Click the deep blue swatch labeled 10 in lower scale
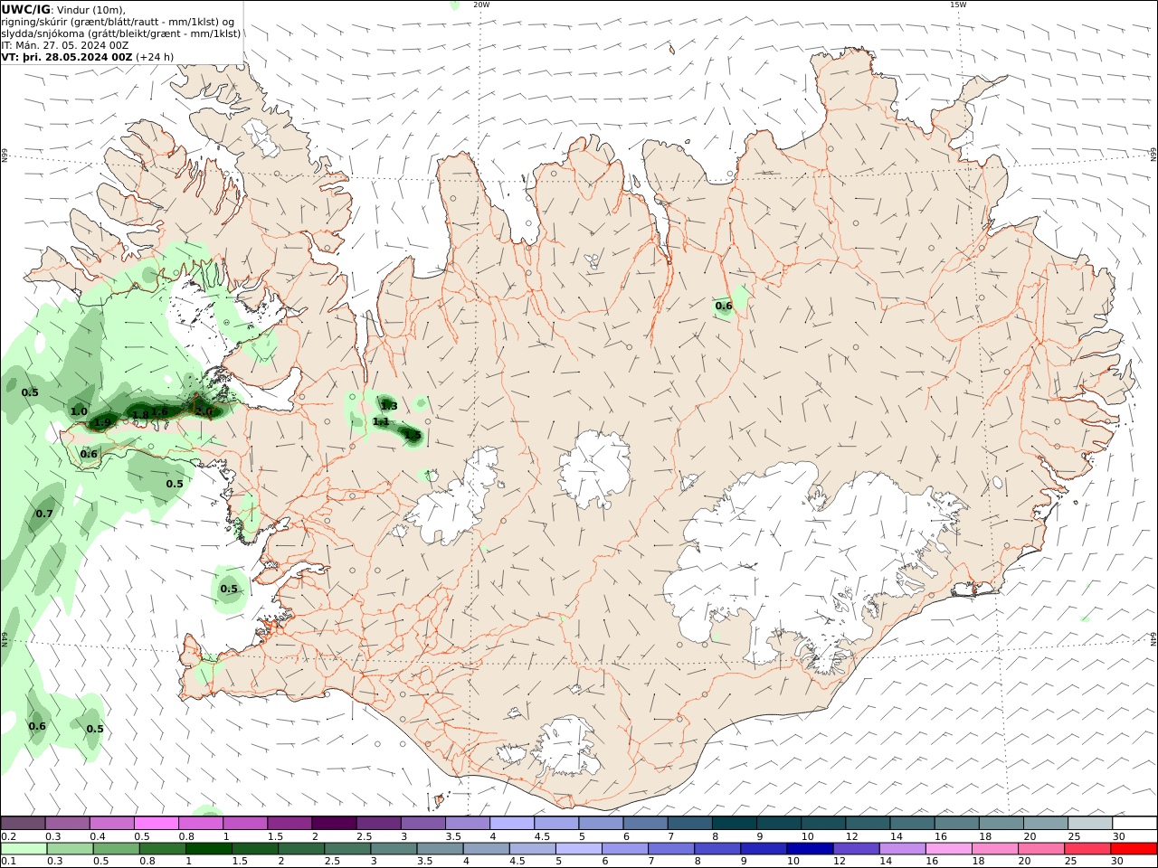The height and width of the screenshot is (868, 1158). (x=810, y=849)
